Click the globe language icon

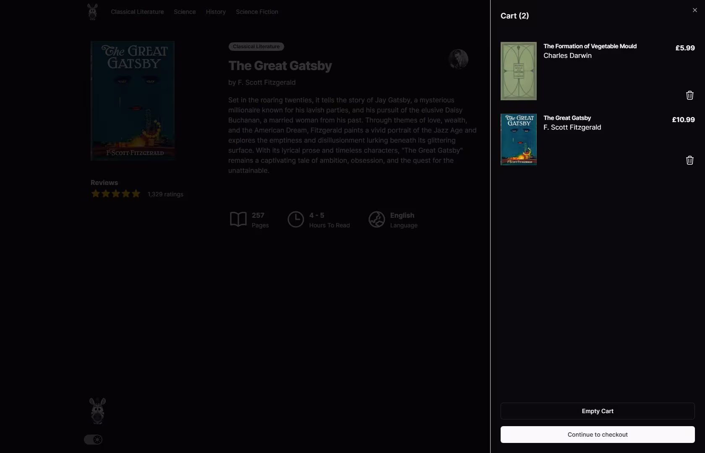pyautogui.click(x=376, y=219)
